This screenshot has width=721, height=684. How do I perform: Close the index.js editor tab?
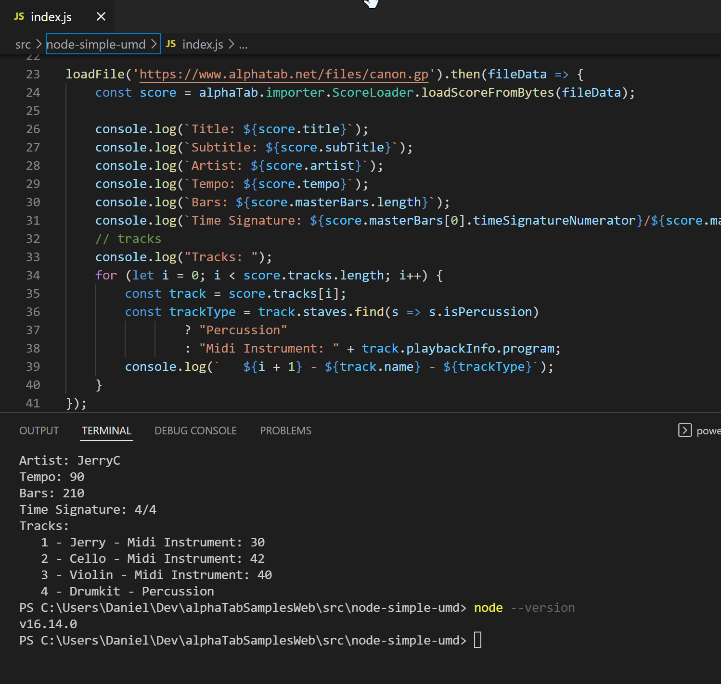101,16
